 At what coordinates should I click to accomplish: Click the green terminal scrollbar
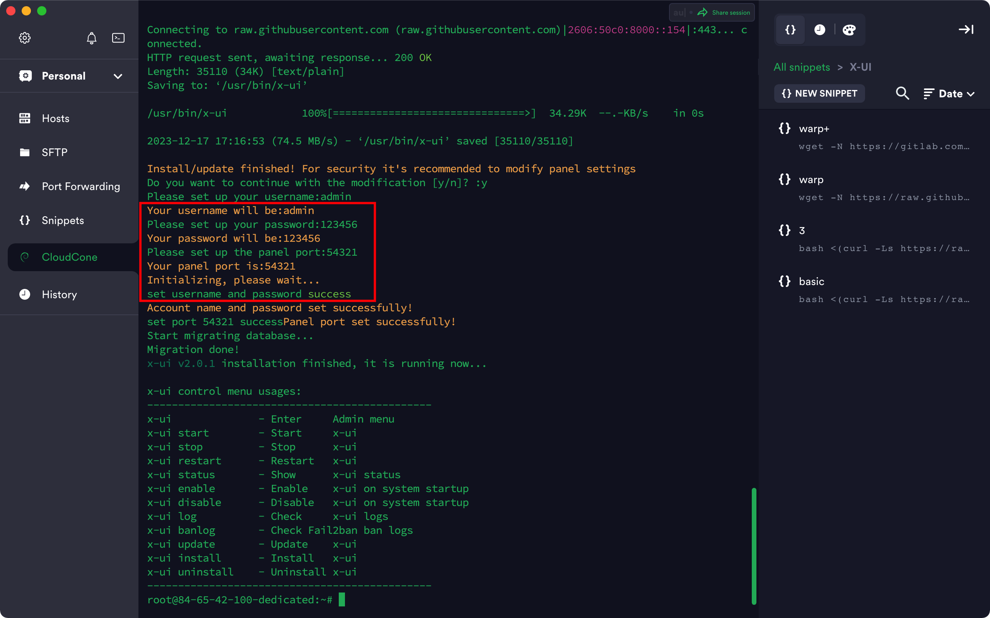(x=754, y=546)
